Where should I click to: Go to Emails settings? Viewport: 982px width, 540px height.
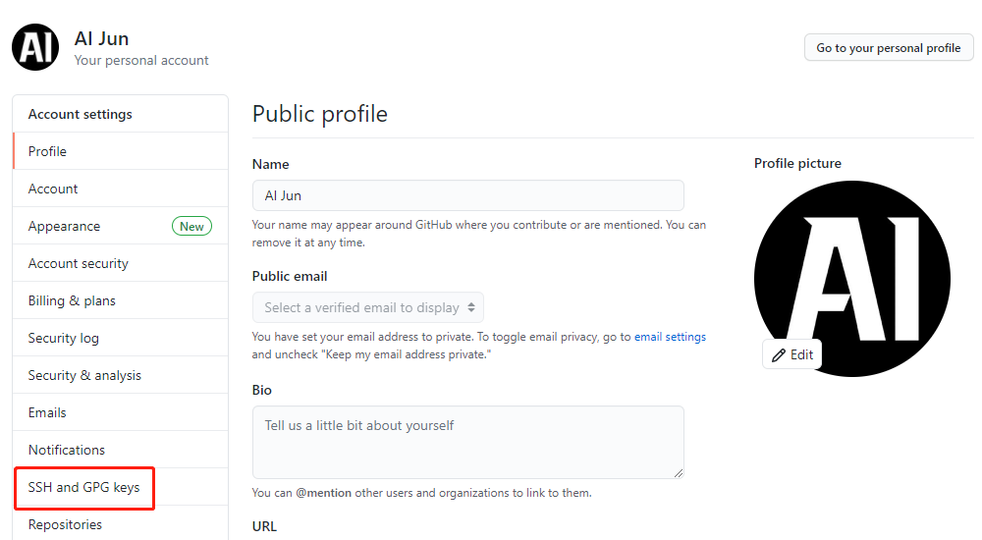[47, 412]
